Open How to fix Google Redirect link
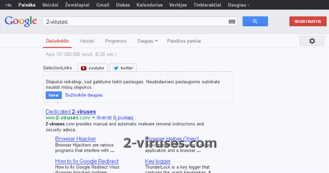The width and height of the screenshot is (329, 173). pyautogui.click(x=87, y=161)
